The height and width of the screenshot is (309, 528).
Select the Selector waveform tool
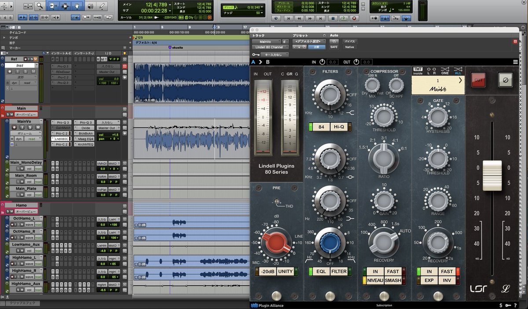(x=66, y=6)
